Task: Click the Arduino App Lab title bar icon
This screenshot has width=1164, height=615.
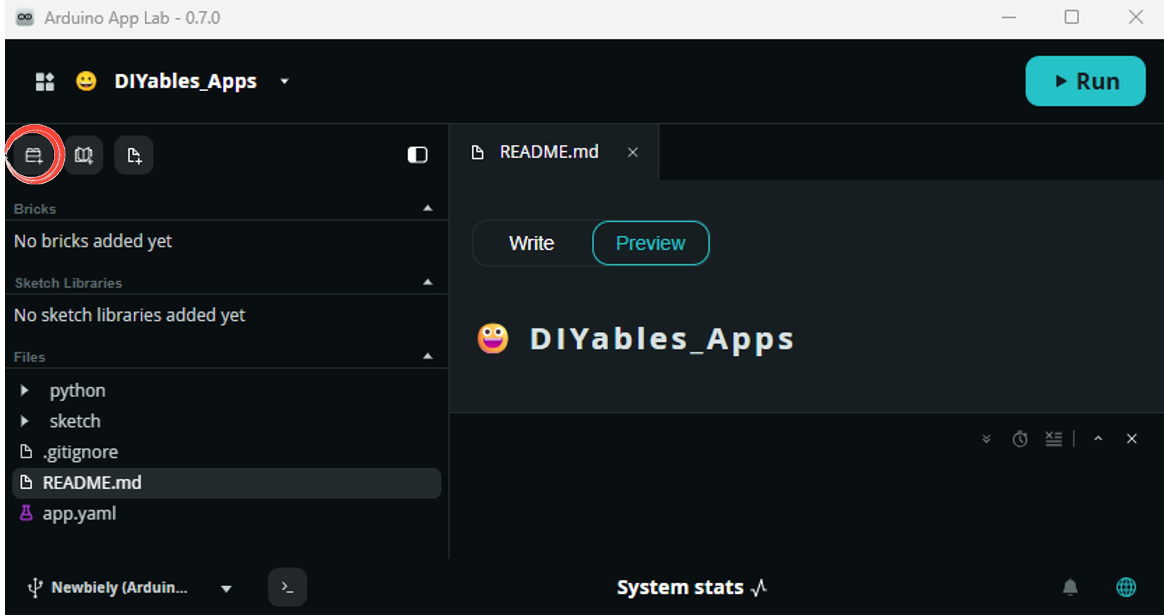Action: point(24,18)
